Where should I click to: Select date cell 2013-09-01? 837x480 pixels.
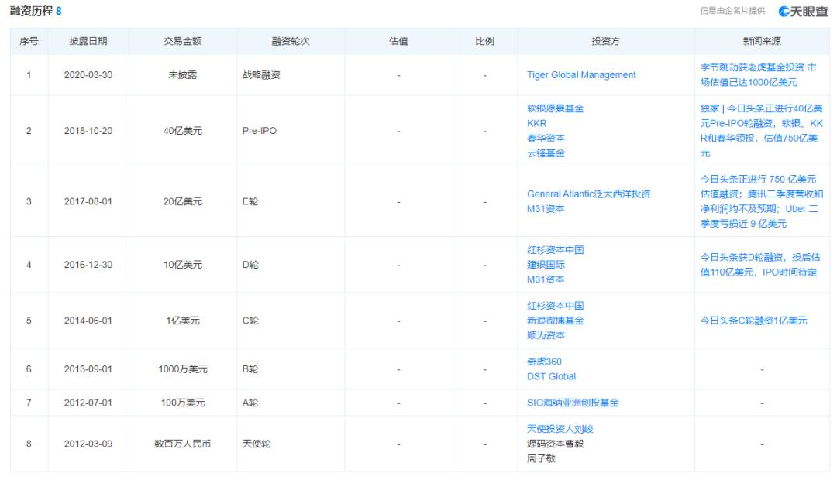88,369
